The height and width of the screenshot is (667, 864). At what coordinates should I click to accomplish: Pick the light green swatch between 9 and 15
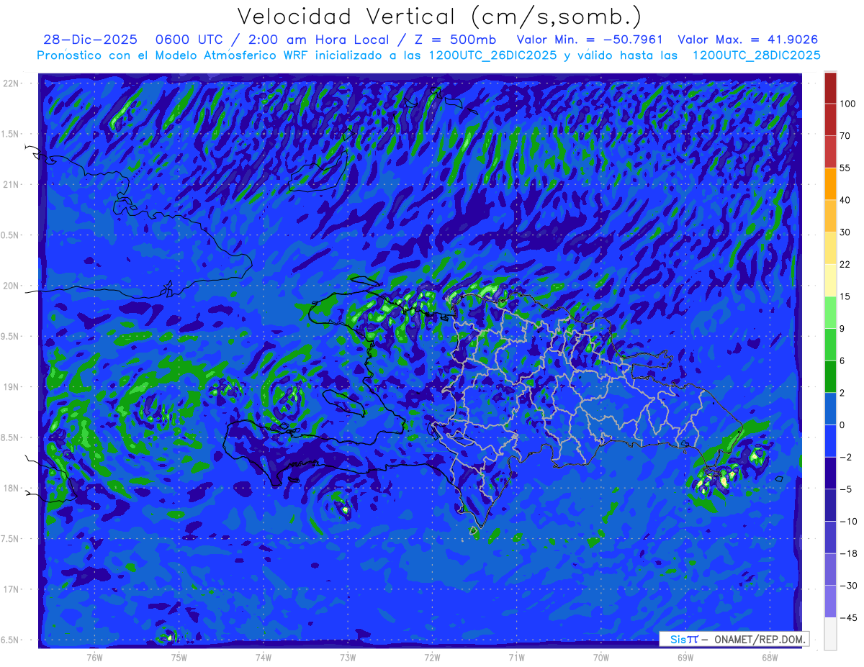(830, 312)
